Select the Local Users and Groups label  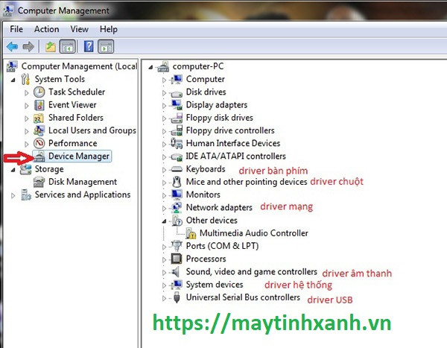point(92,130)
